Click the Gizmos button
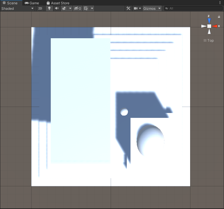This screenshot has height=209, width=224. pos(149,8)
